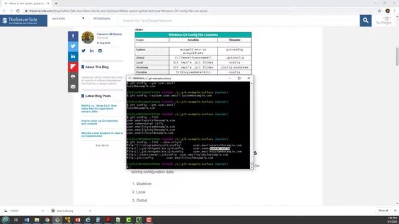Click See More under Latest Blog Posts
Viewport: 399px width, 224px height.
point(102,146)
